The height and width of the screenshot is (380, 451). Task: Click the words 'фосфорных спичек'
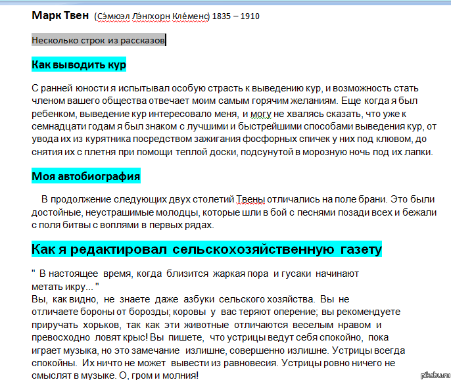point(286,139)
